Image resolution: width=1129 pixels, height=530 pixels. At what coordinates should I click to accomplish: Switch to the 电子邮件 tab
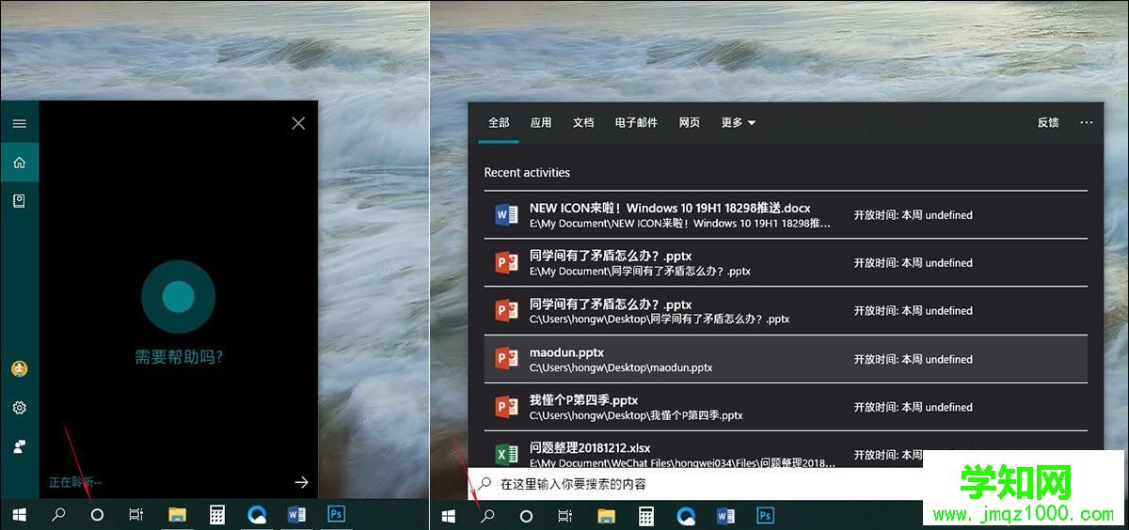click(x=636, y=122)
